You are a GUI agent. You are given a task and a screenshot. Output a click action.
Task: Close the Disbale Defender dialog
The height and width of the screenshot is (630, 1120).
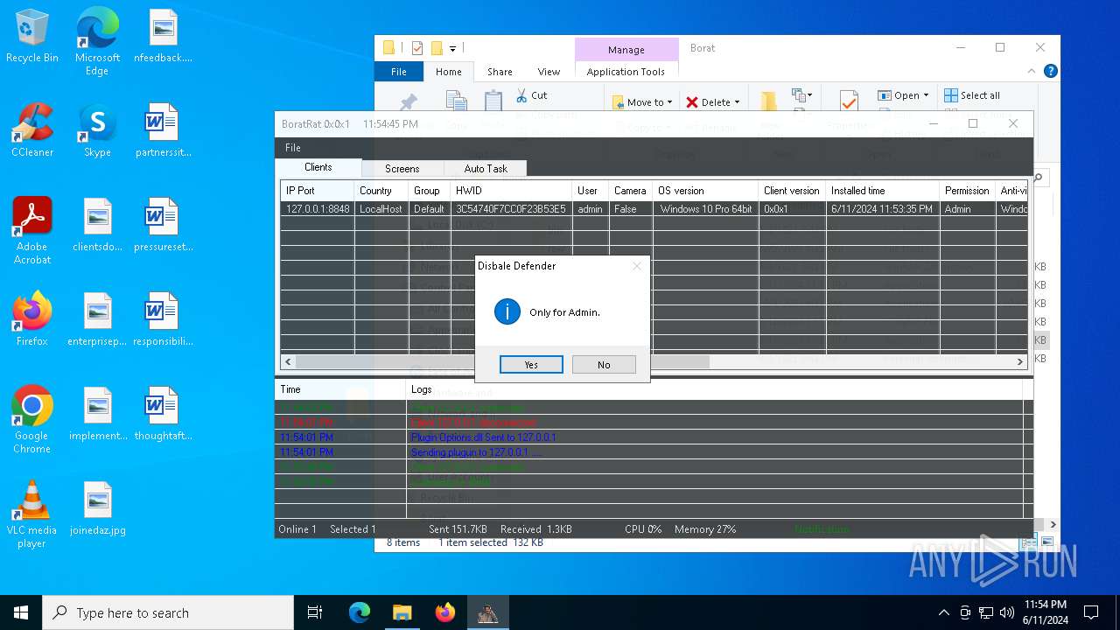coord(637,266)
